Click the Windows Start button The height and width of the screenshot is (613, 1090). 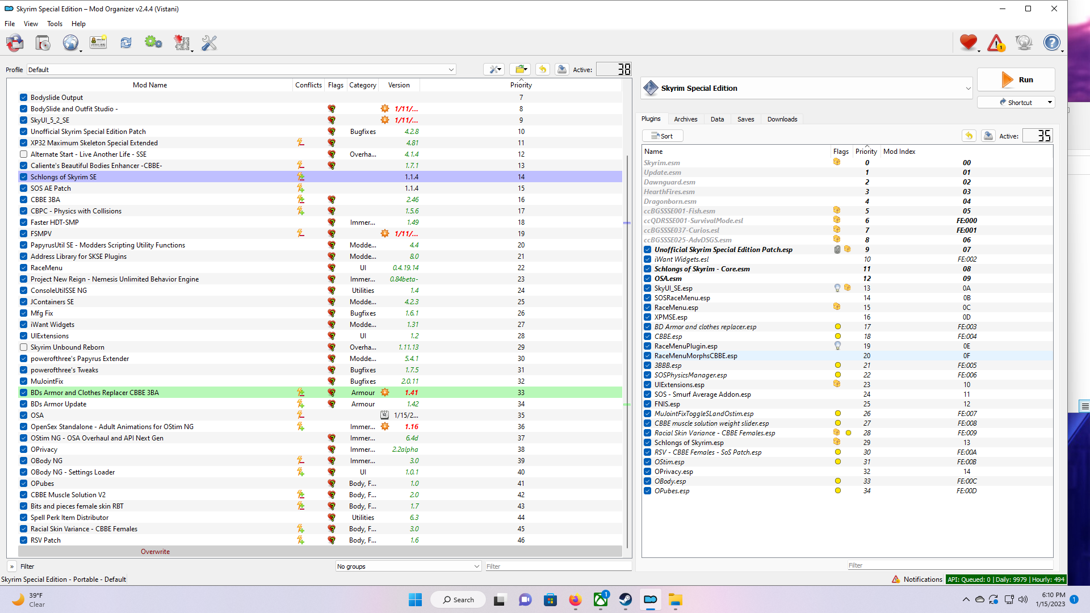(x=416, y=600)
